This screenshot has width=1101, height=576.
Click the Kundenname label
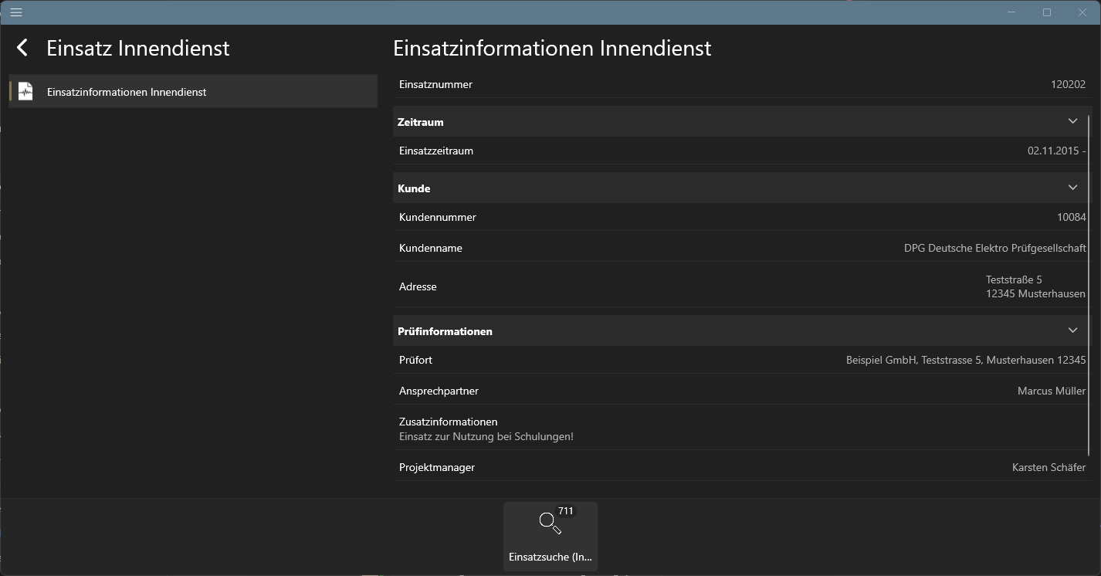[431, 249]
